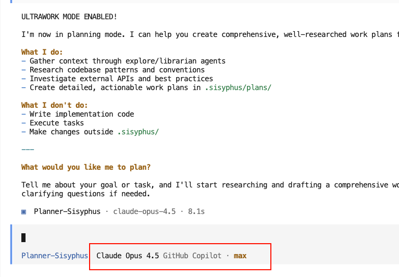Click the .sisyphus/ path in Make changes line
This screenshot has height=277, width=399.
pyautogui.click(x=138, y=132)
